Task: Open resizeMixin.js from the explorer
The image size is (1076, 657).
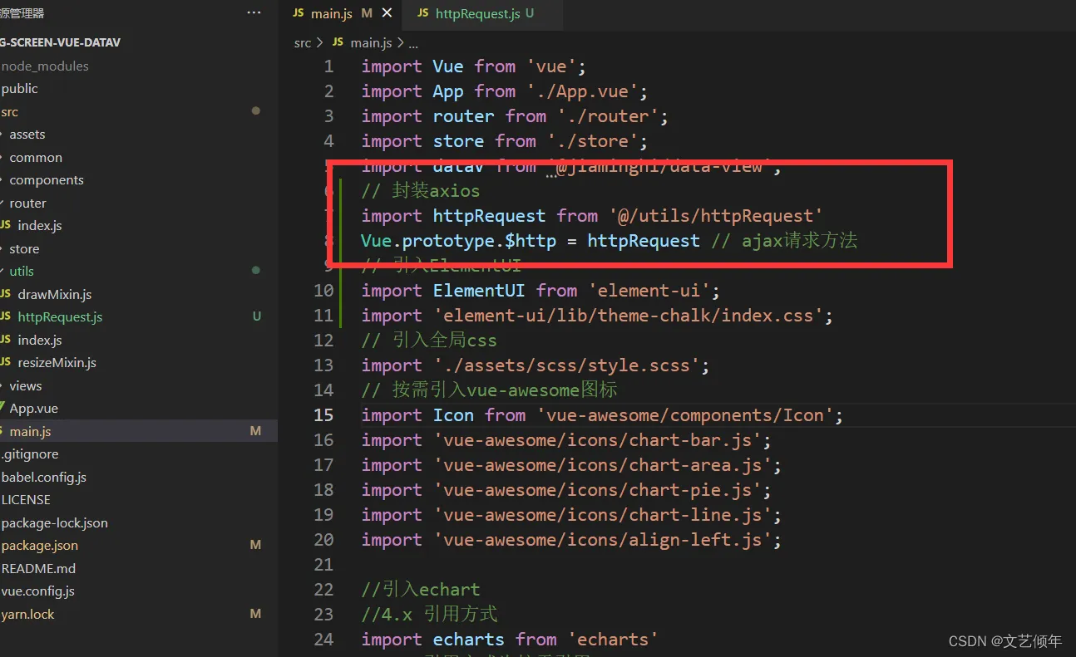Action: pyautogui.click(x=57, y=362)
